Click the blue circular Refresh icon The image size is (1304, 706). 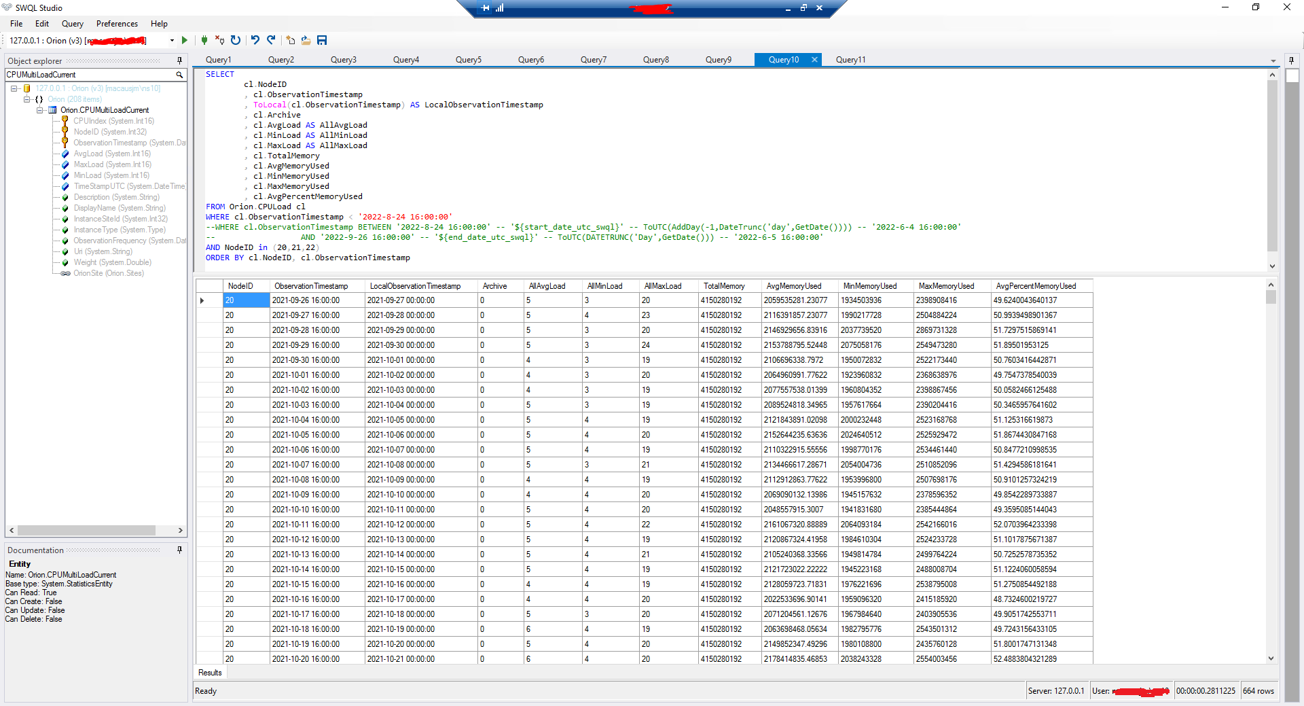click(236, 41)
